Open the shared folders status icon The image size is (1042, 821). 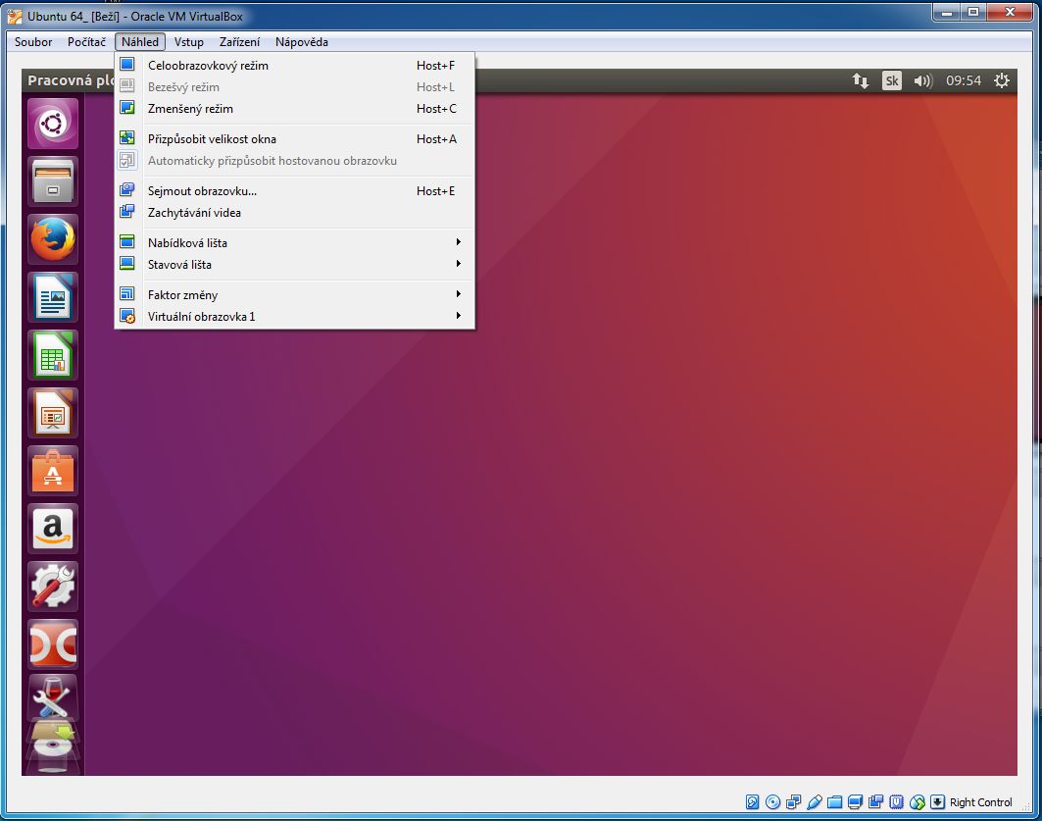(x=834, y=801)
